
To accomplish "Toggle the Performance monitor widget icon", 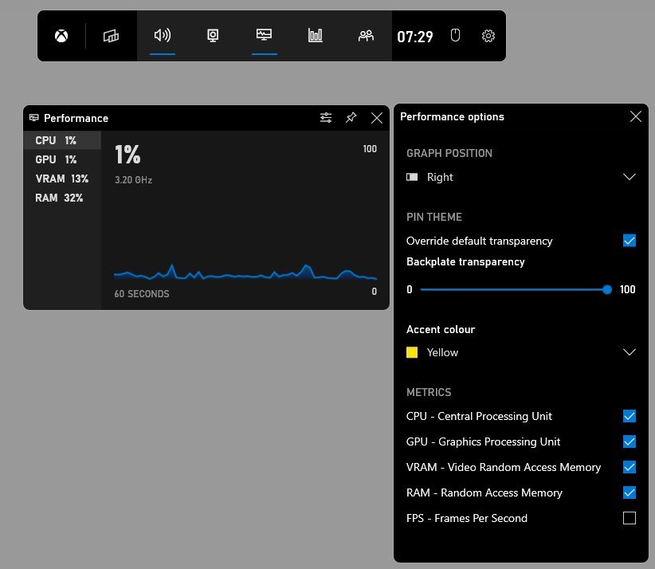I will click(x=264, y=35).
